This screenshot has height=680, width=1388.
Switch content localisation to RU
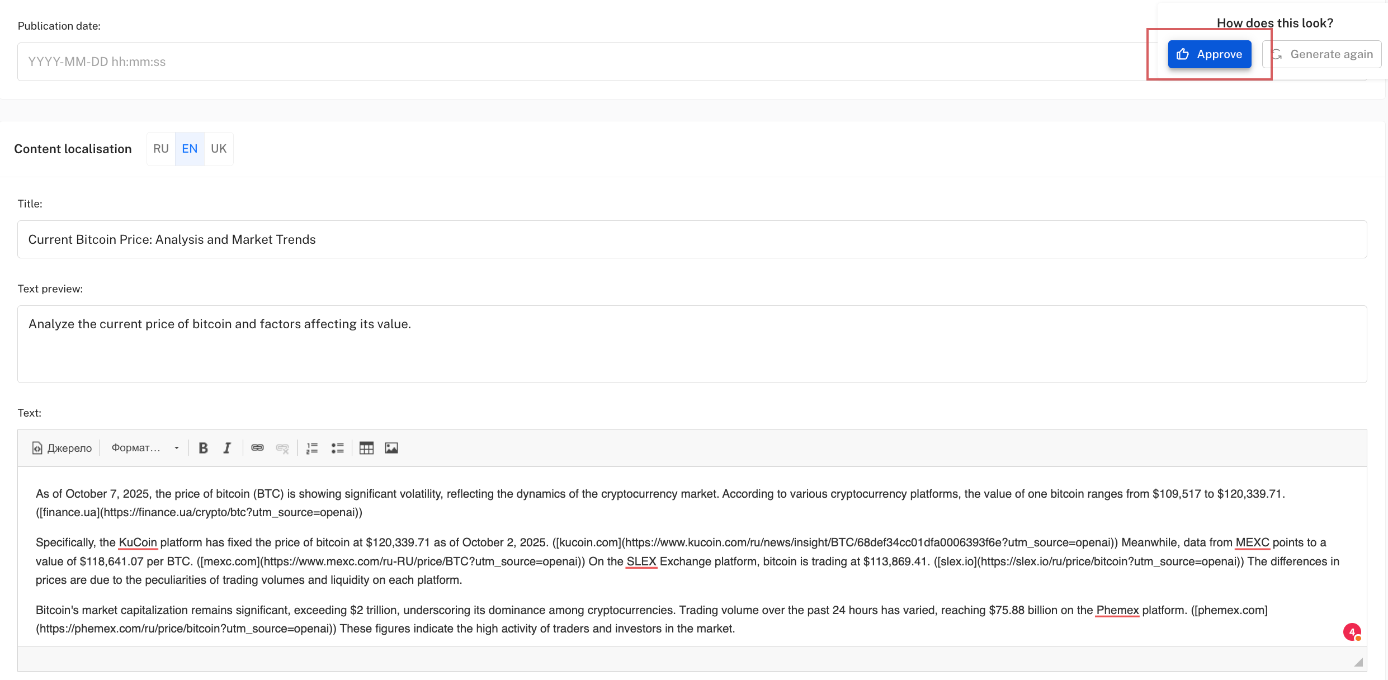point(161,149)
